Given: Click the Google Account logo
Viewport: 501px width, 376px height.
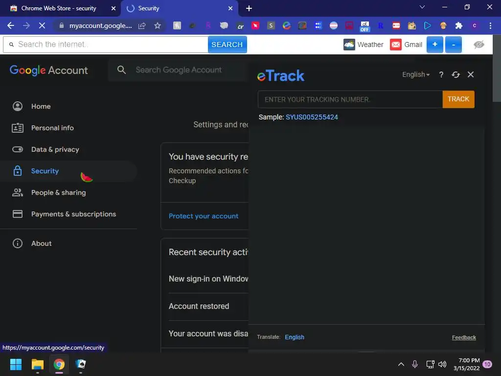Looking at the screenshot, I should (48, 70).
